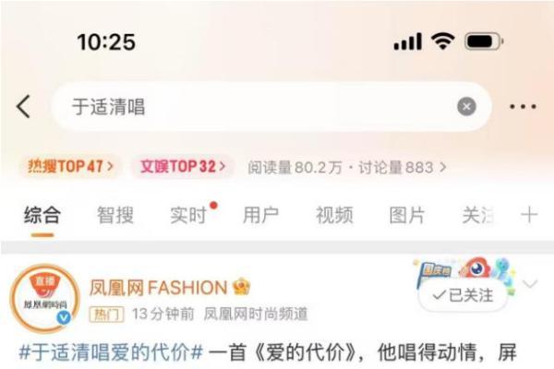Screen dimensions: 554x369
Task: Open the #于适清唱爱的代价# hashtag link
Action: coord(111,352)
